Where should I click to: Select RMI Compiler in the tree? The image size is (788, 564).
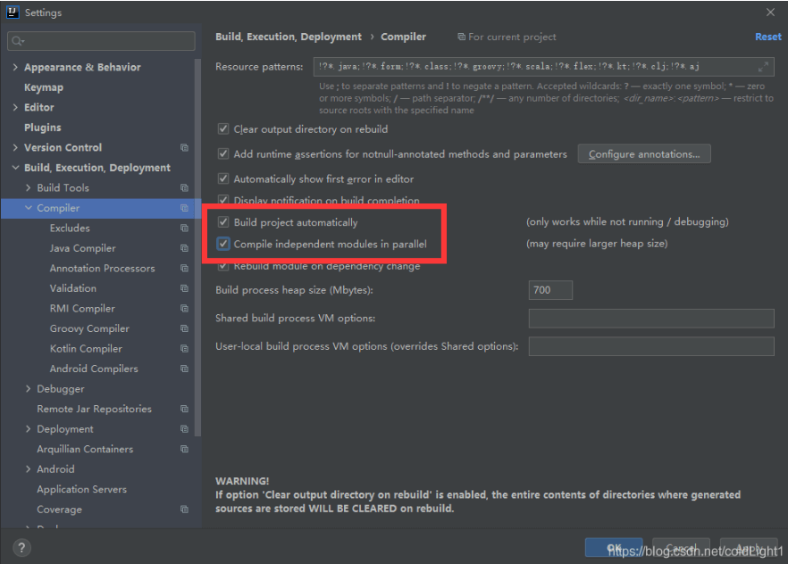coord(82,309)
